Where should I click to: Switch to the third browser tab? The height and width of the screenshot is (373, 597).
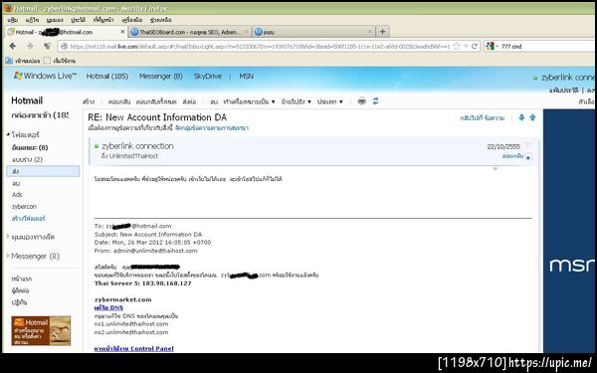[x=313, y=32]
